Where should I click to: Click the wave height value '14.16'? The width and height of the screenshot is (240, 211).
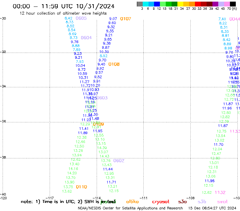73,169
